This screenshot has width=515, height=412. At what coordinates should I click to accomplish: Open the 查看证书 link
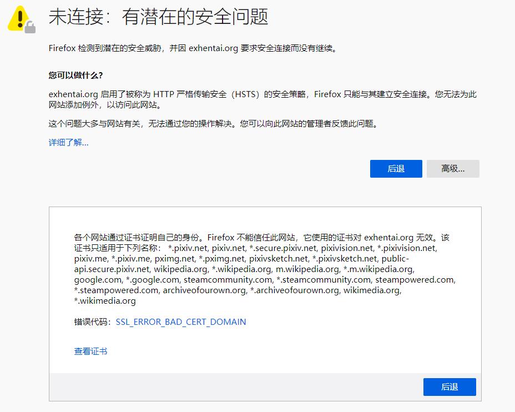pyautogui.click(x=90, y=351)
